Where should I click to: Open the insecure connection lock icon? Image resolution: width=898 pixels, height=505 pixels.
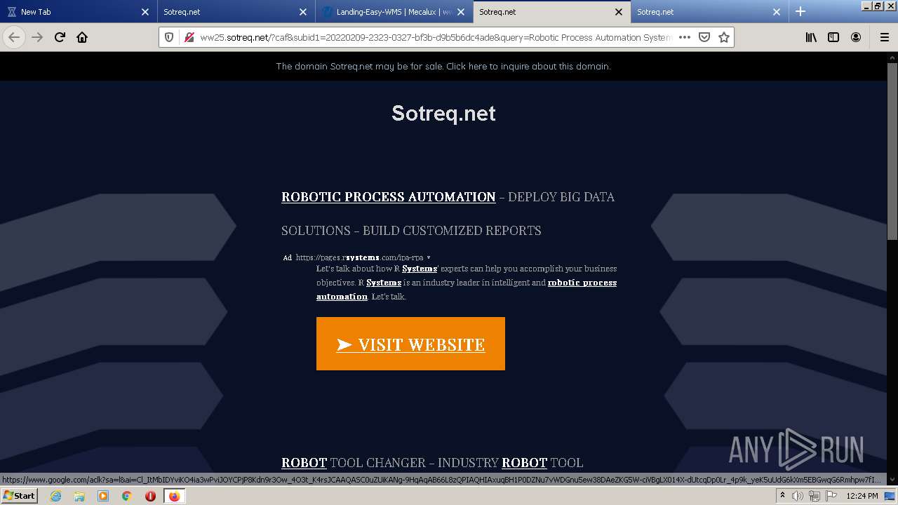coord(189,37)
